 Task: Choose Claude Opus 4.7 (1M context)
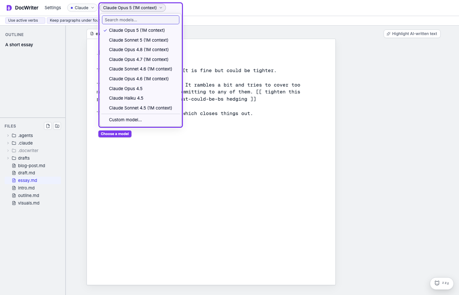(x=141, y=59)
